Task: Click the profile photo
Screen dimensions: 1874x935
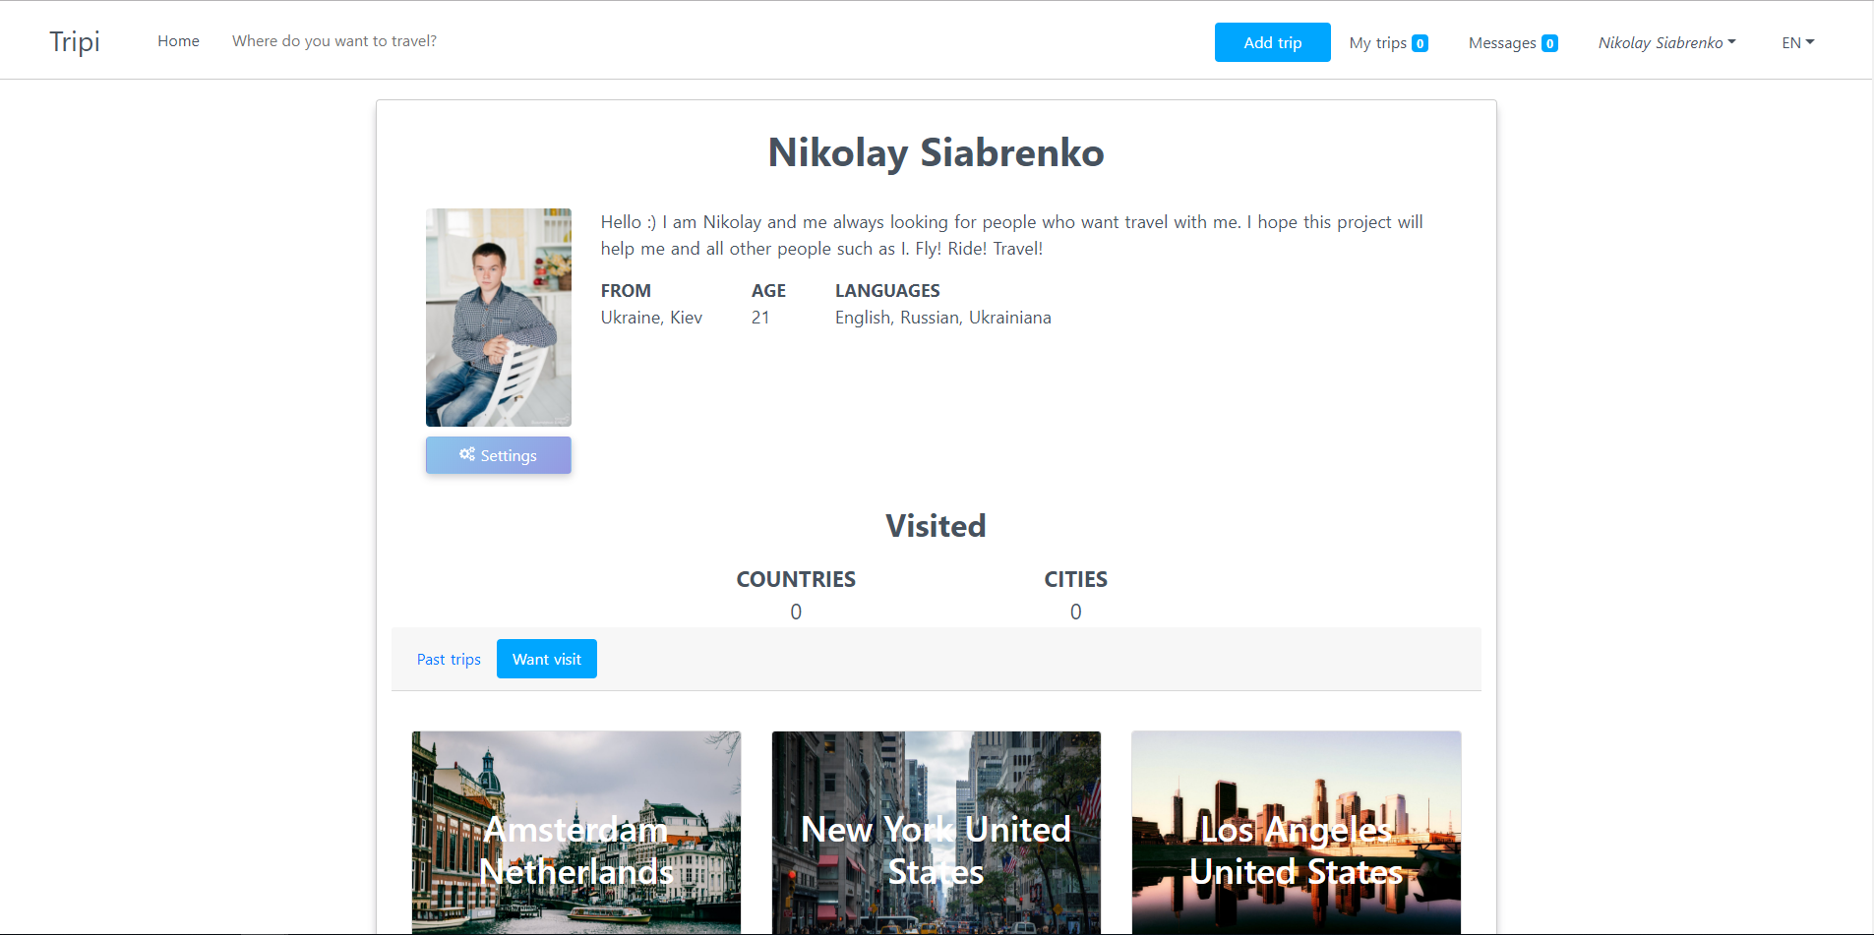Action: pyautogui.click(x=499, y=318)
